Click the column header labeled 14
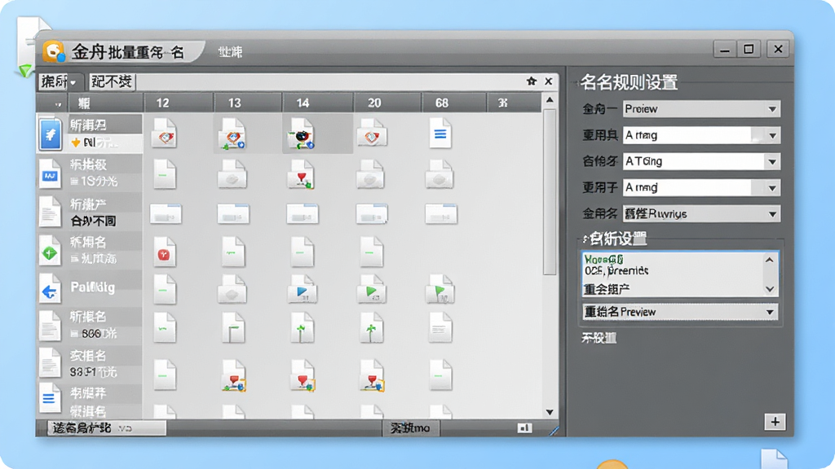 pyautogui.click(x=317, y=103)
